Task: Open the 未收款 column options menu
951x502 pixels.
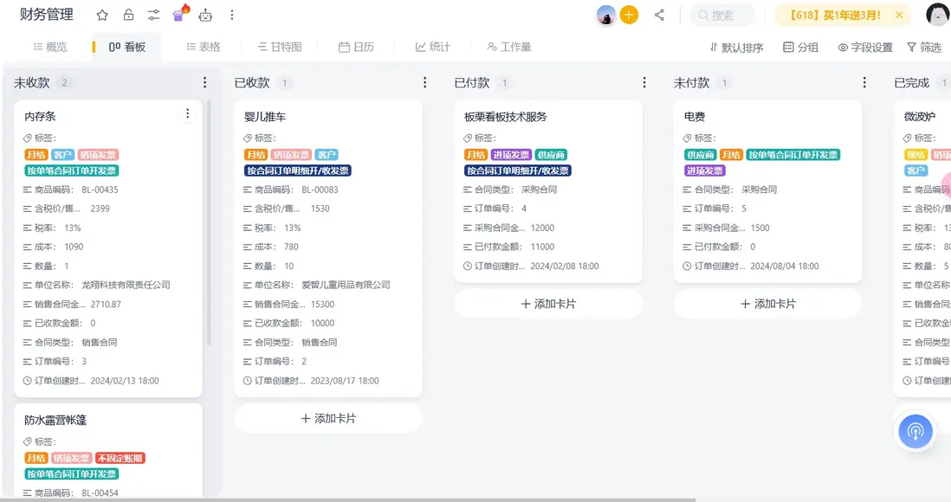Action: pyautogui.click(x=204, y=82)
